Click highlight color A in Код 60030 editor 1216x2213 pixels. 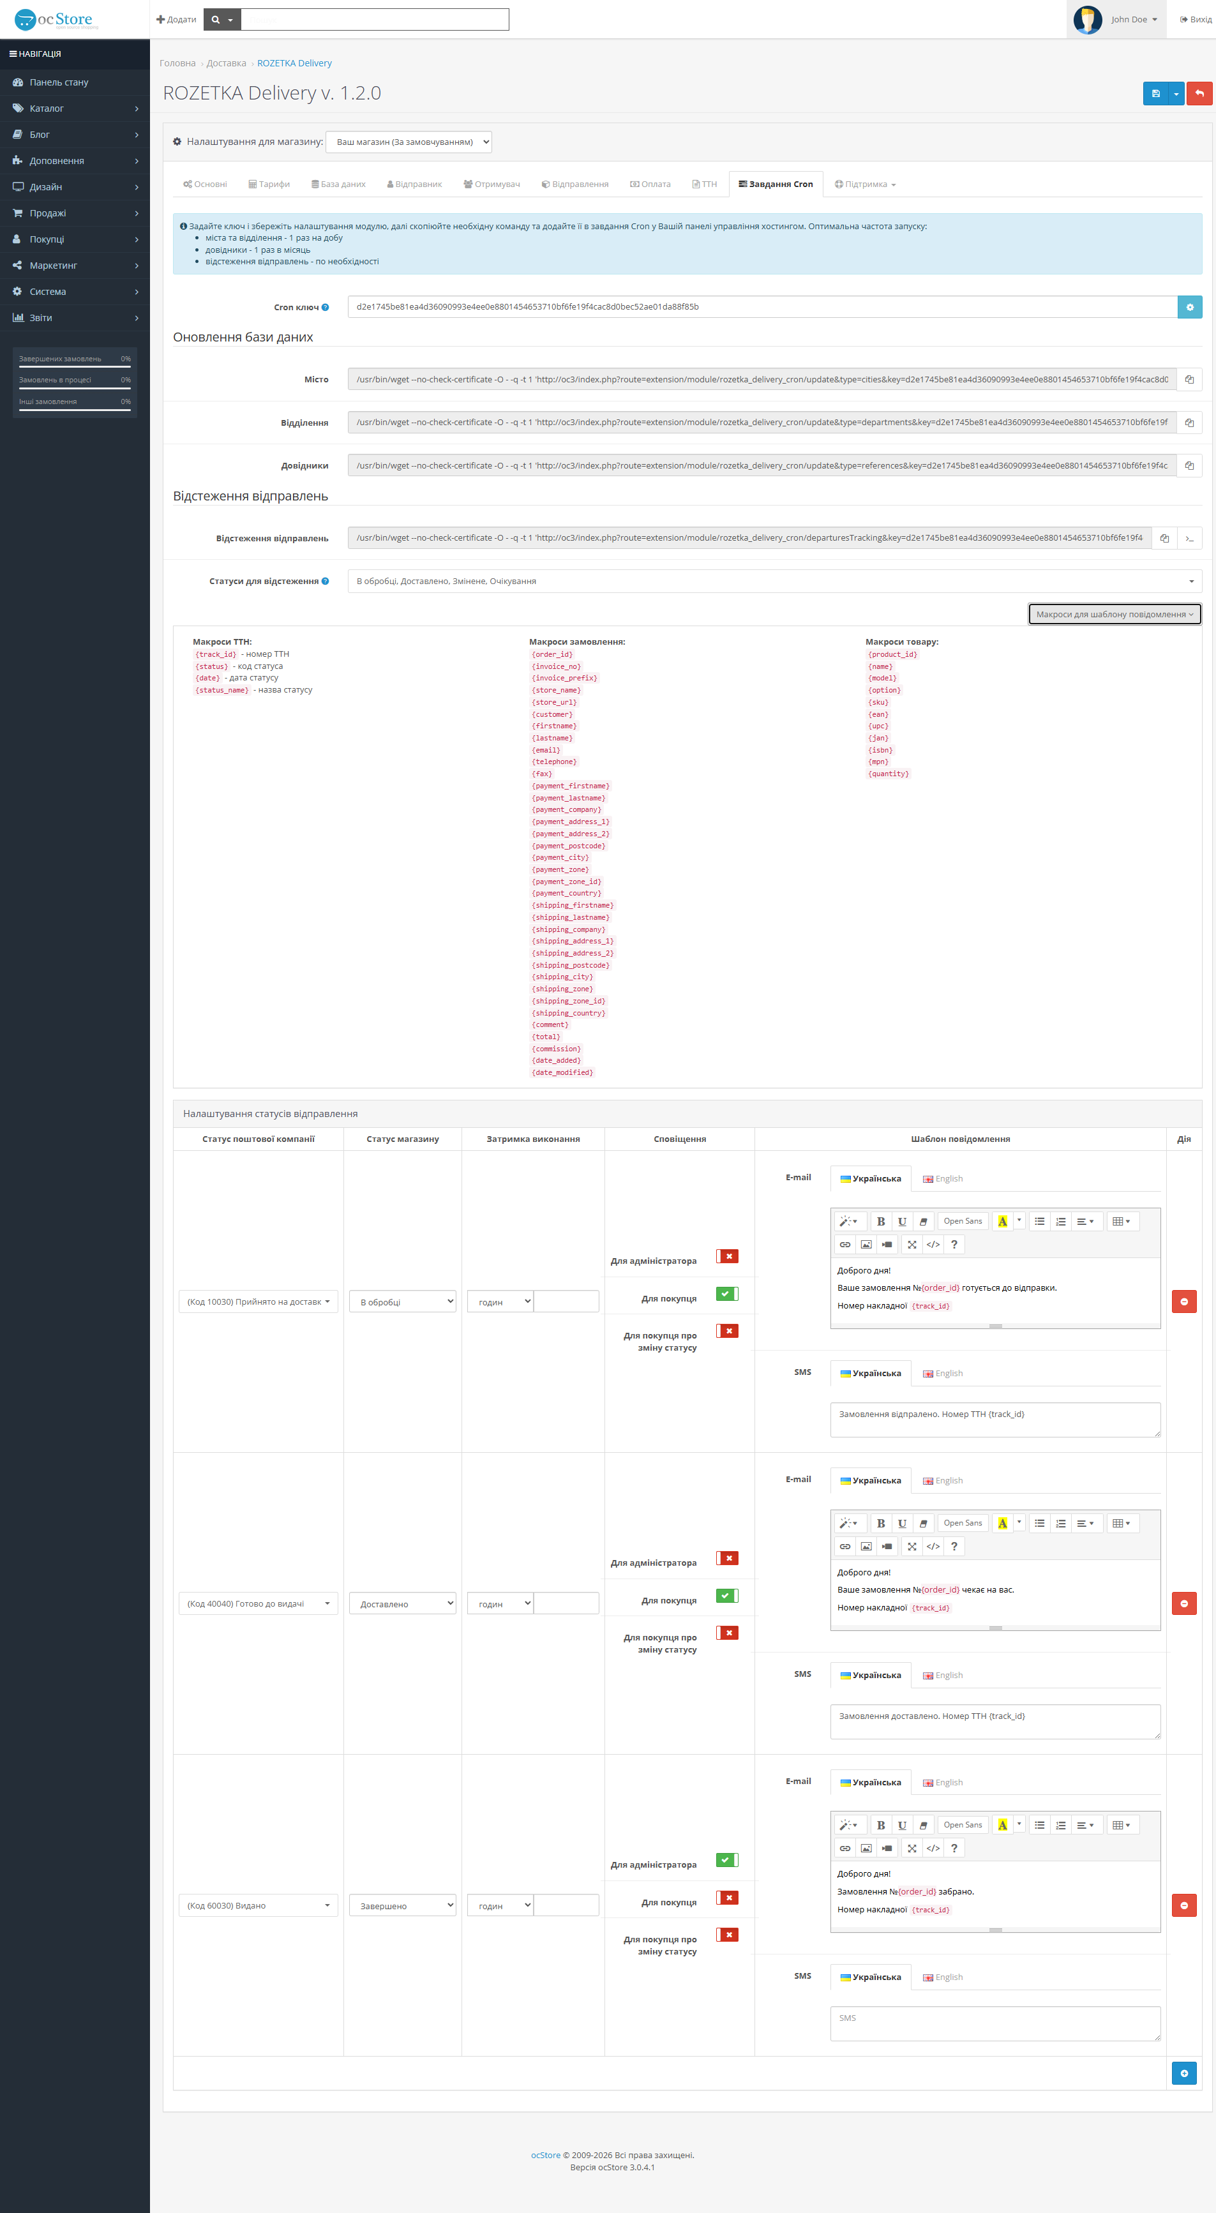click(x=1002, y=1825)
